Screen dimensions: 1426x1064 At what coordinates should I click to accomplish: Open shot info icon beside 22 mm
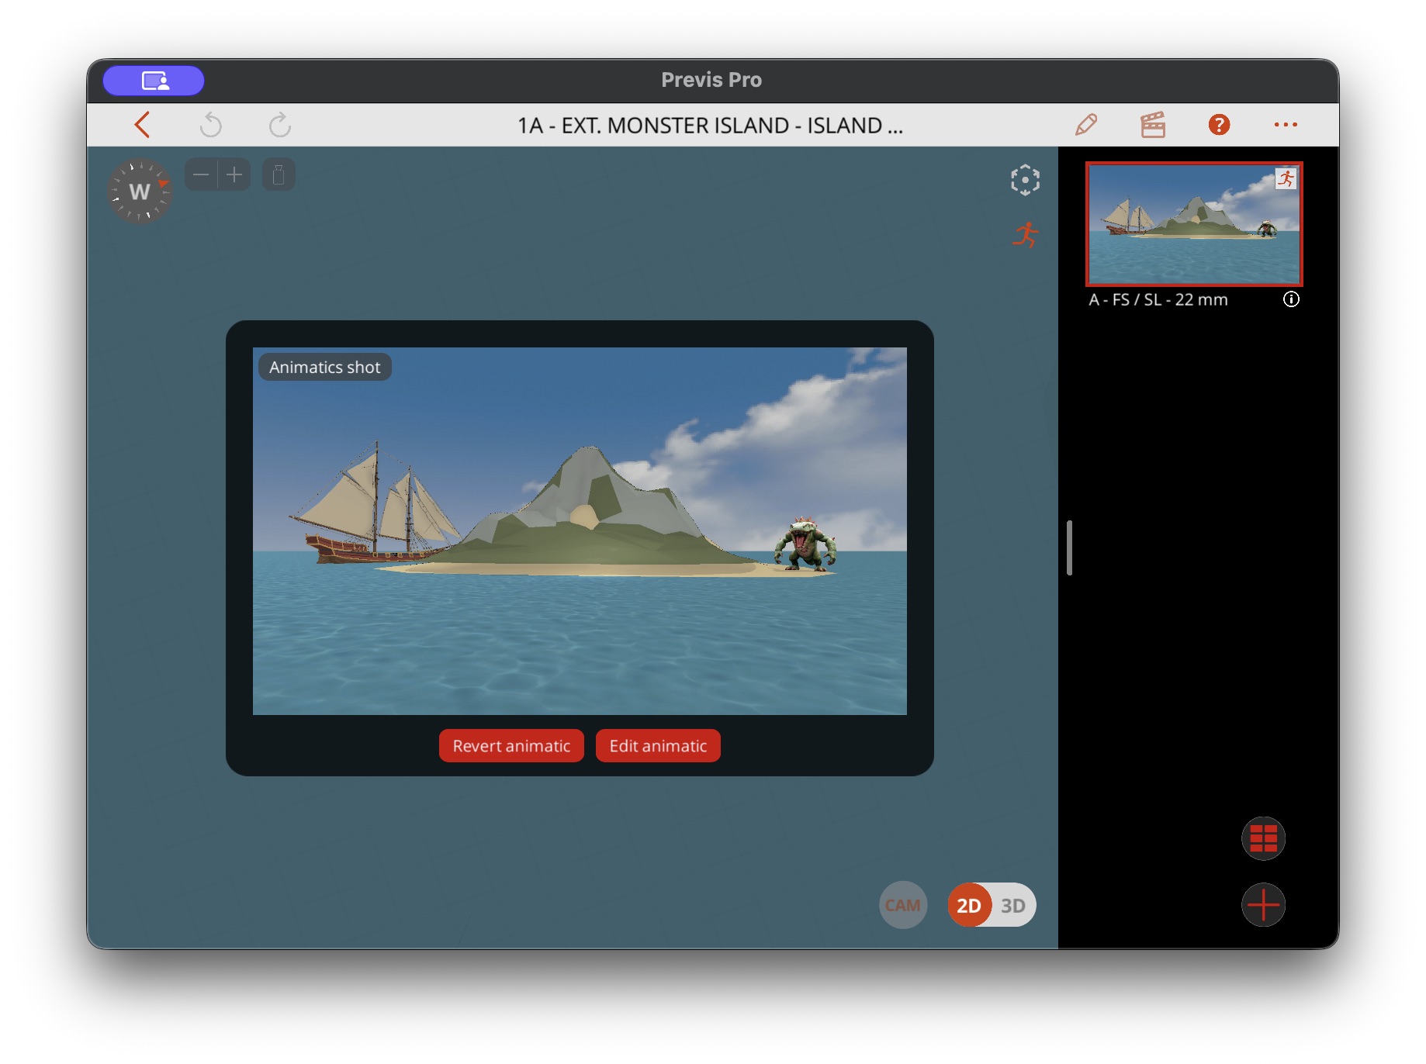click(1291, 299)
